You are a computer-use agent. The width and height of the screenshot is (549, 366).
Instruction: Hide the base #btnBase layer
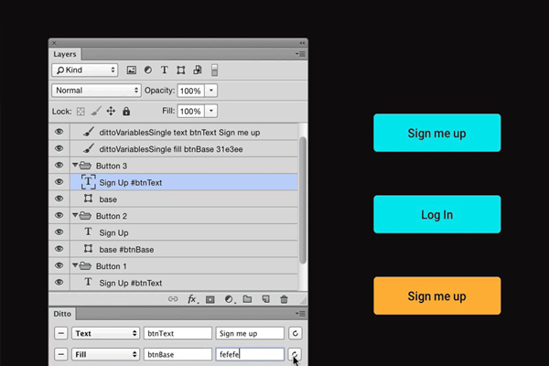59,249
